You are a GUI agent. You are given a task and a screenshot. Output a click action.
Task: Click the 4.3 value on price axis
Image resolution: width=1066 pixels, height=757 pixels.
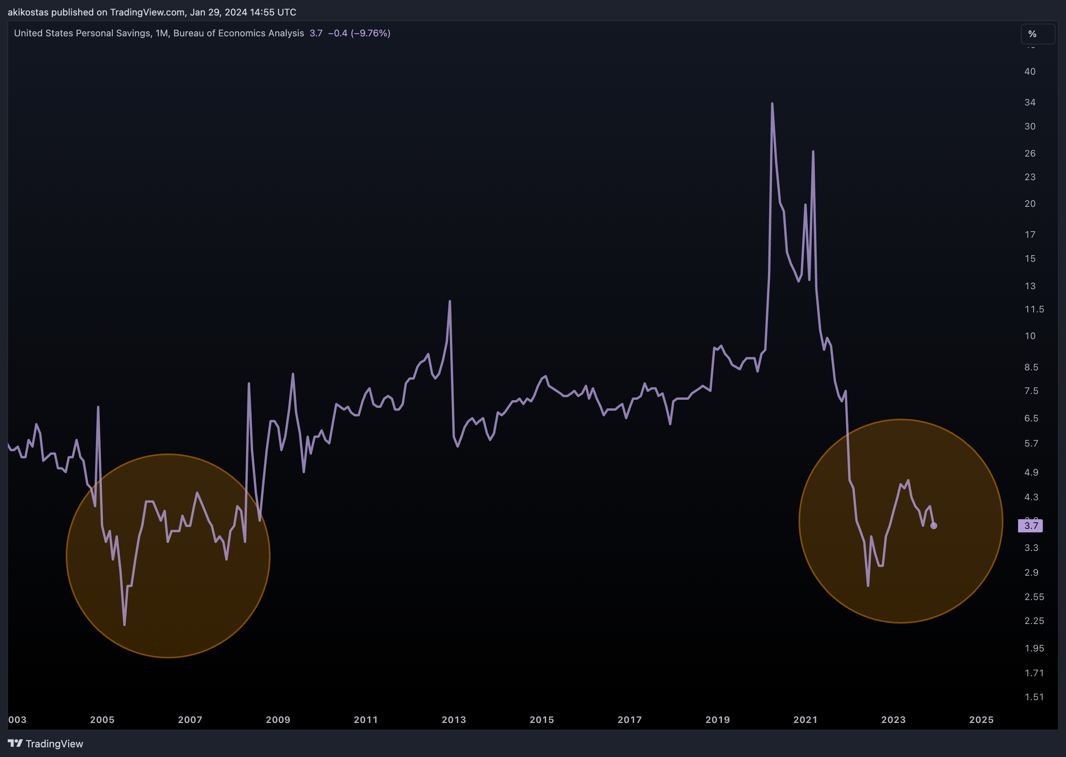pos(1032,497)
